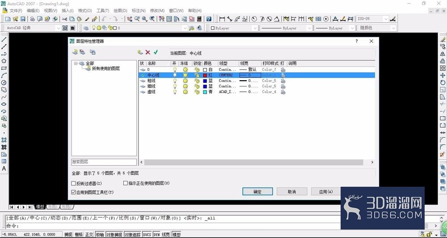Click the Pan realtime icon
The height and width of the screenshot is (238, 447).
[130, 19]
